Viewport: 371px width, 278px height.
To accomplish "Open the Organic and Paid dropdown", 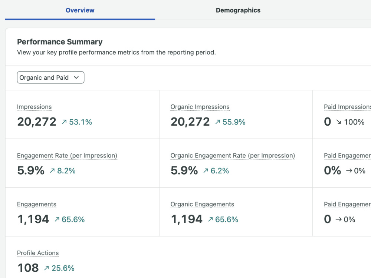I will click(50, 77).
